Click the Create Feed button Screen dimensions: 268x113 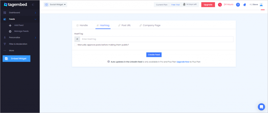pos(154,55)
